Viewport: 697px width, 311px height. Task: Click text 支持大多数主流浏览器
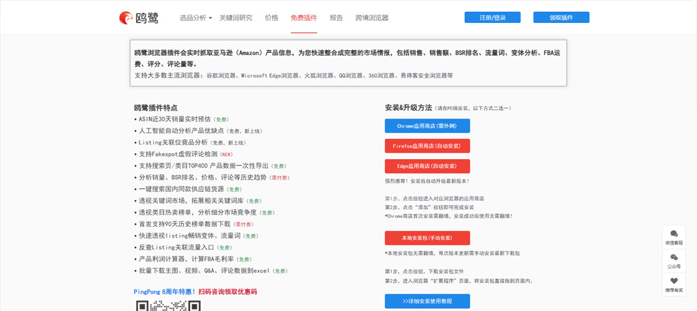click(x=167, y=75)
